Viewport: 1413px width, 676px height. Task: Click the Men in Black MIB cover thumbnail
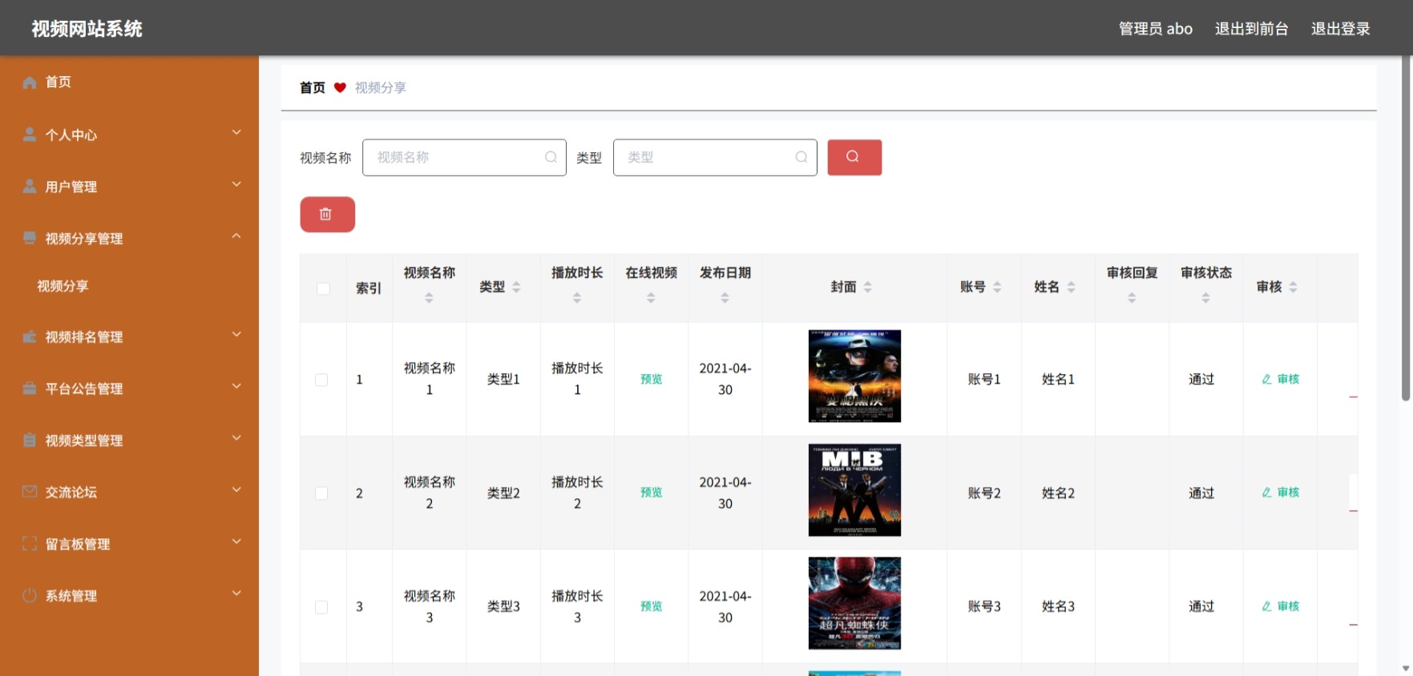(x=854, y=489)
